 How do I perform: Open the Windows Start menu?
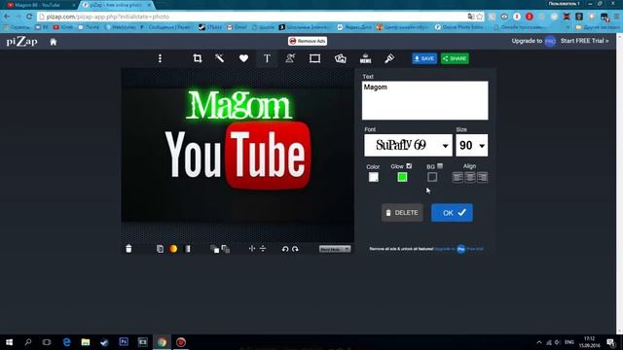pyautogui.click(x=9, y=342)
